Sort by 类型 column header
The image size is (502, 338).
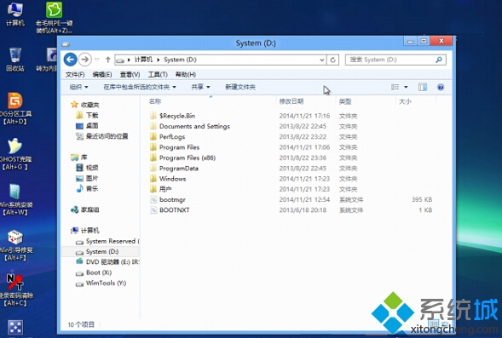click(x=345, y=101)
